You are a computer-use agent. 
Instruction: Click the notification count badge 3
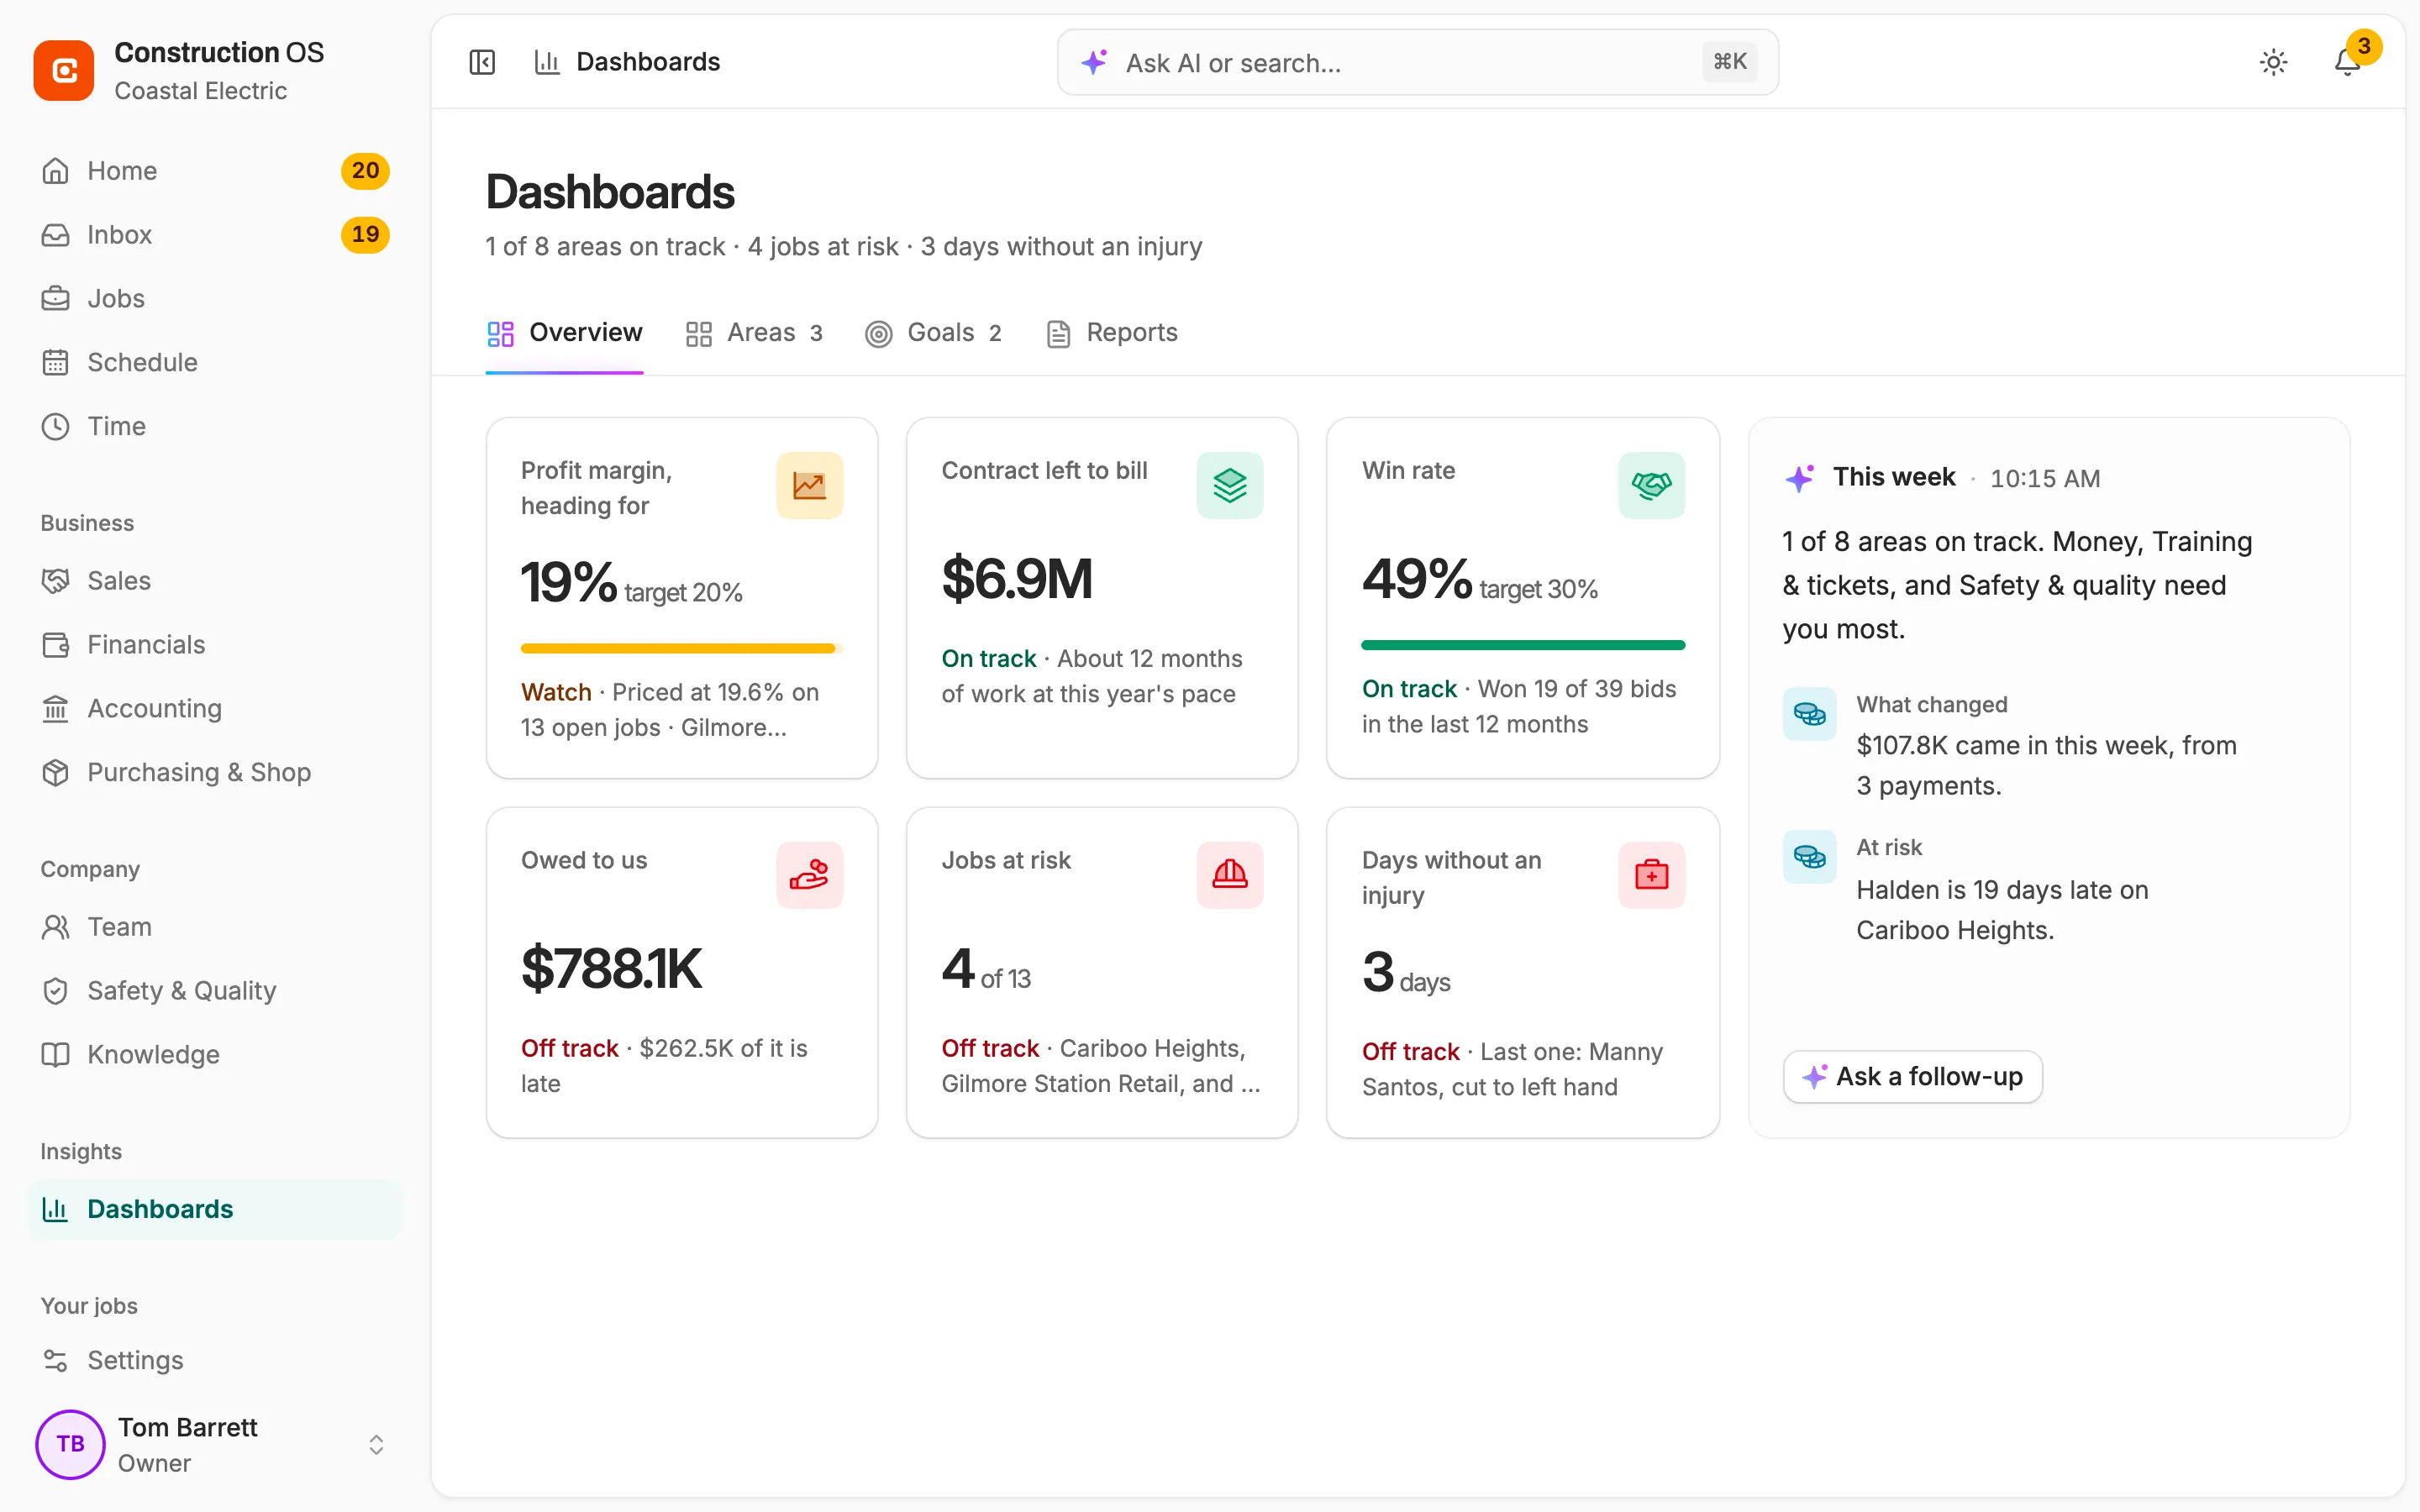[x=2364, y=46]
